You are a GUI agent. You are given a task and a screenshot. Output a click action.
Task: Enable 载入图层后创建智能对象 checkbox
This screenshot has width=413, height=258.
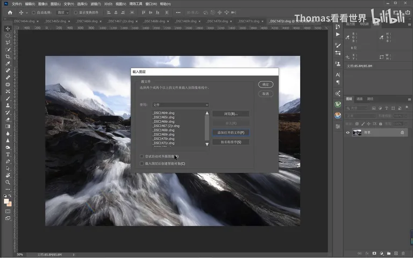(x=142, y=163)
